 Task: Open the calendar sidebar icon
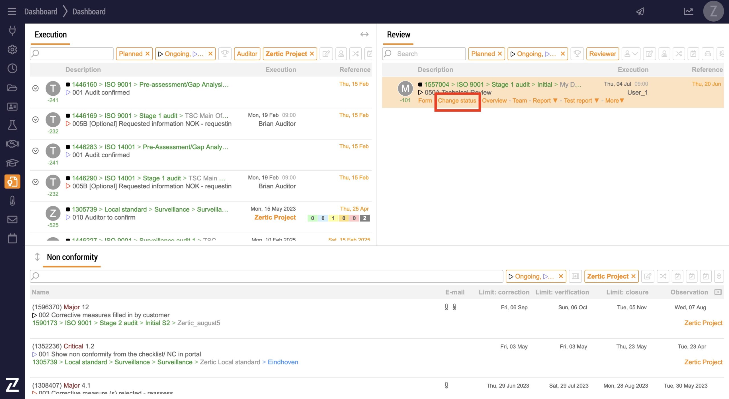pos(12,238)
